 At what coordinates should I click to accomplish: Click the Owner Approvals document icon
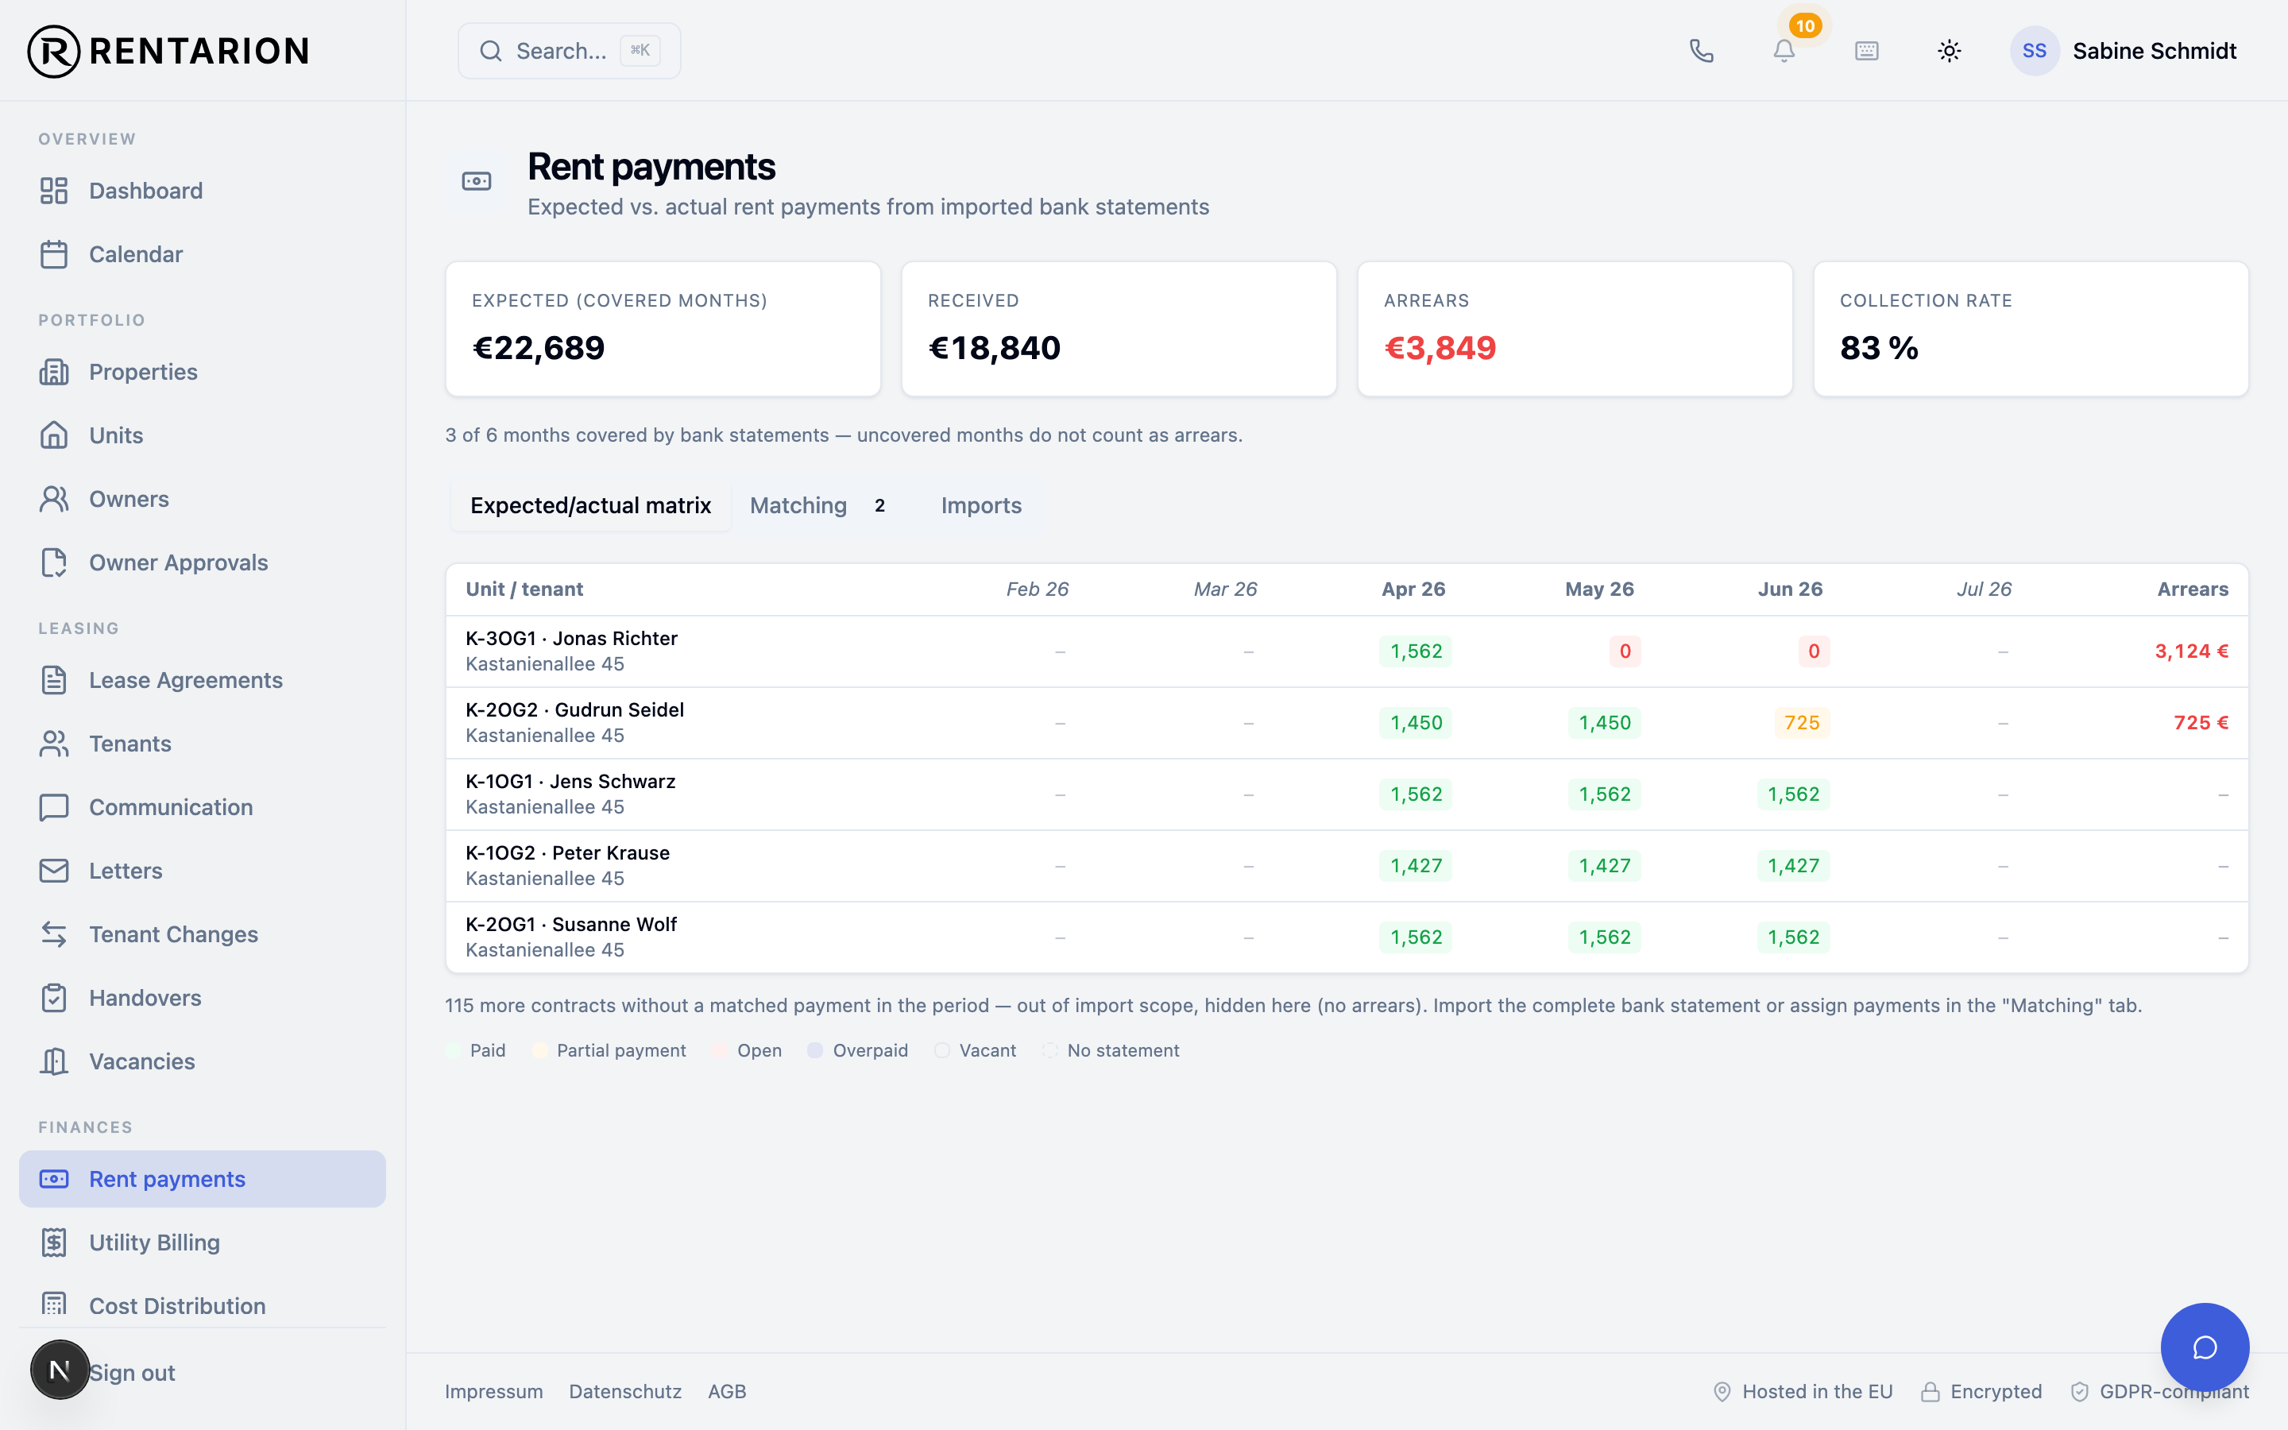click(x=54, y=562)
